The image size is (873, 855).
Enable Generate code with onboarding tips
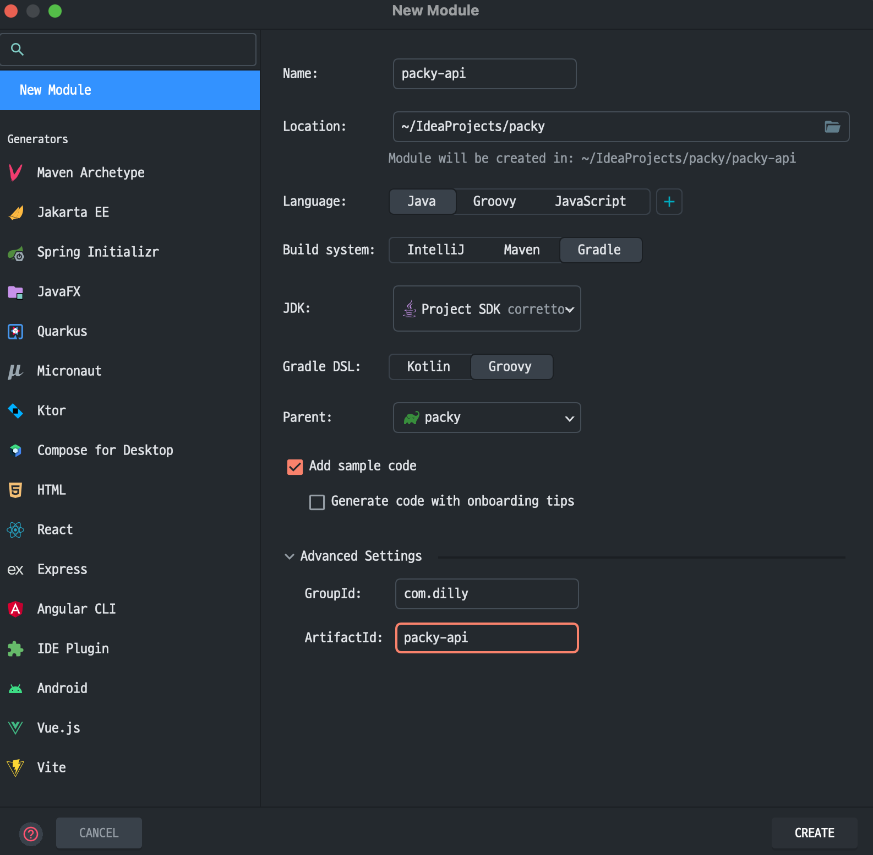[317, 502]
